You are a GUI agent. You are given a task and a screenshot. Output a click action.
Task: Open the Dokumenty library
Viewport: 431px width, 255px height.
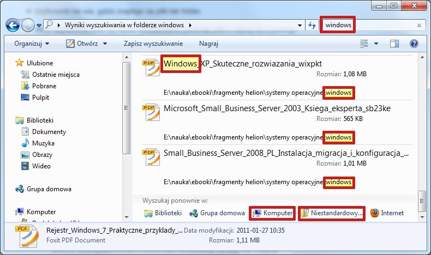point(49,132)
